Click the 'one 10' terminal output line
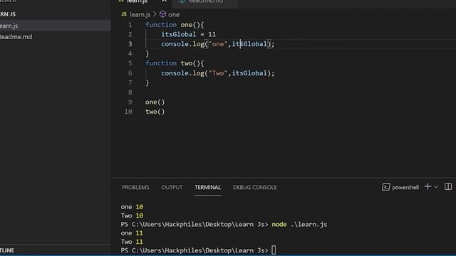Viewport: 456px width, 256px height. tap(132, 207)
